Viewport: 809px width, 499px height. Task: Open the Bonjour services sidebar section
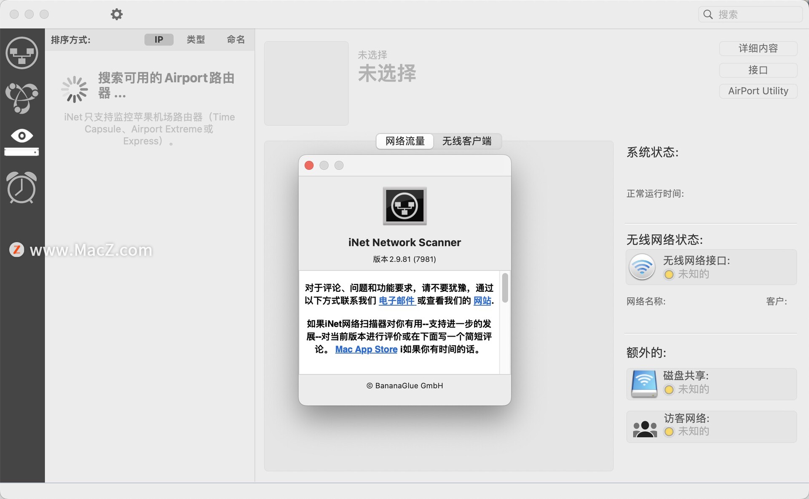[22, 98]
